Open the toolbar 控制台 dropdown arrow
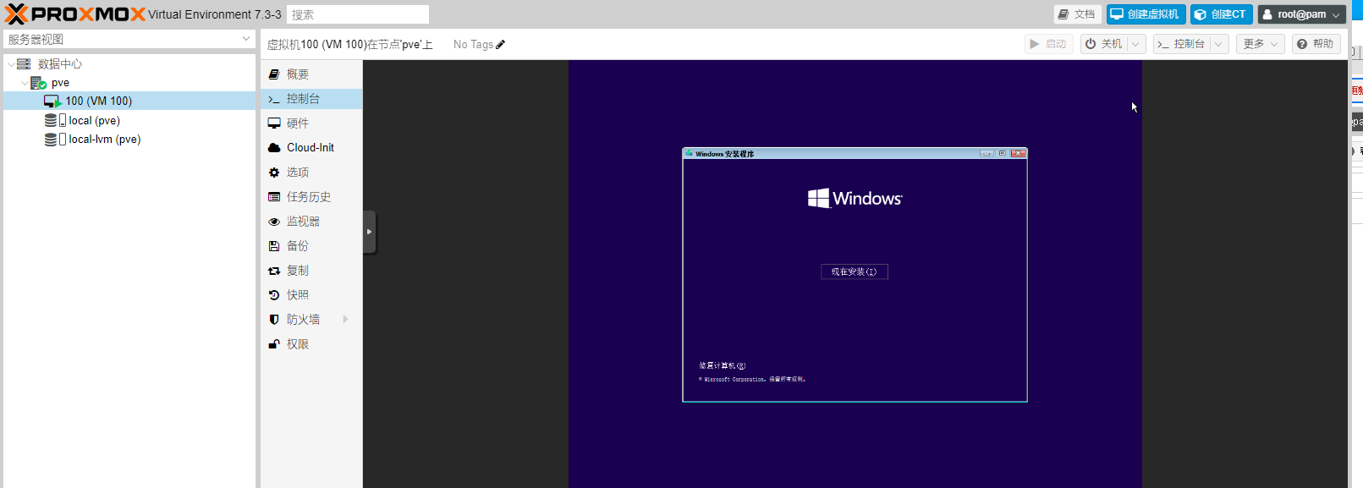Viewport: 1363px width, 488px height. point(1218,44)
